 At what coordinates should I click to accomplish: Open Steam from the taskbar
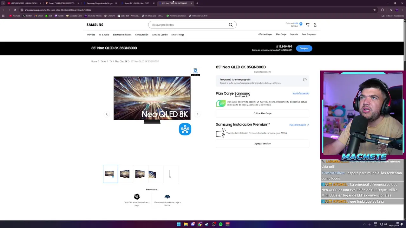[206, 224]
